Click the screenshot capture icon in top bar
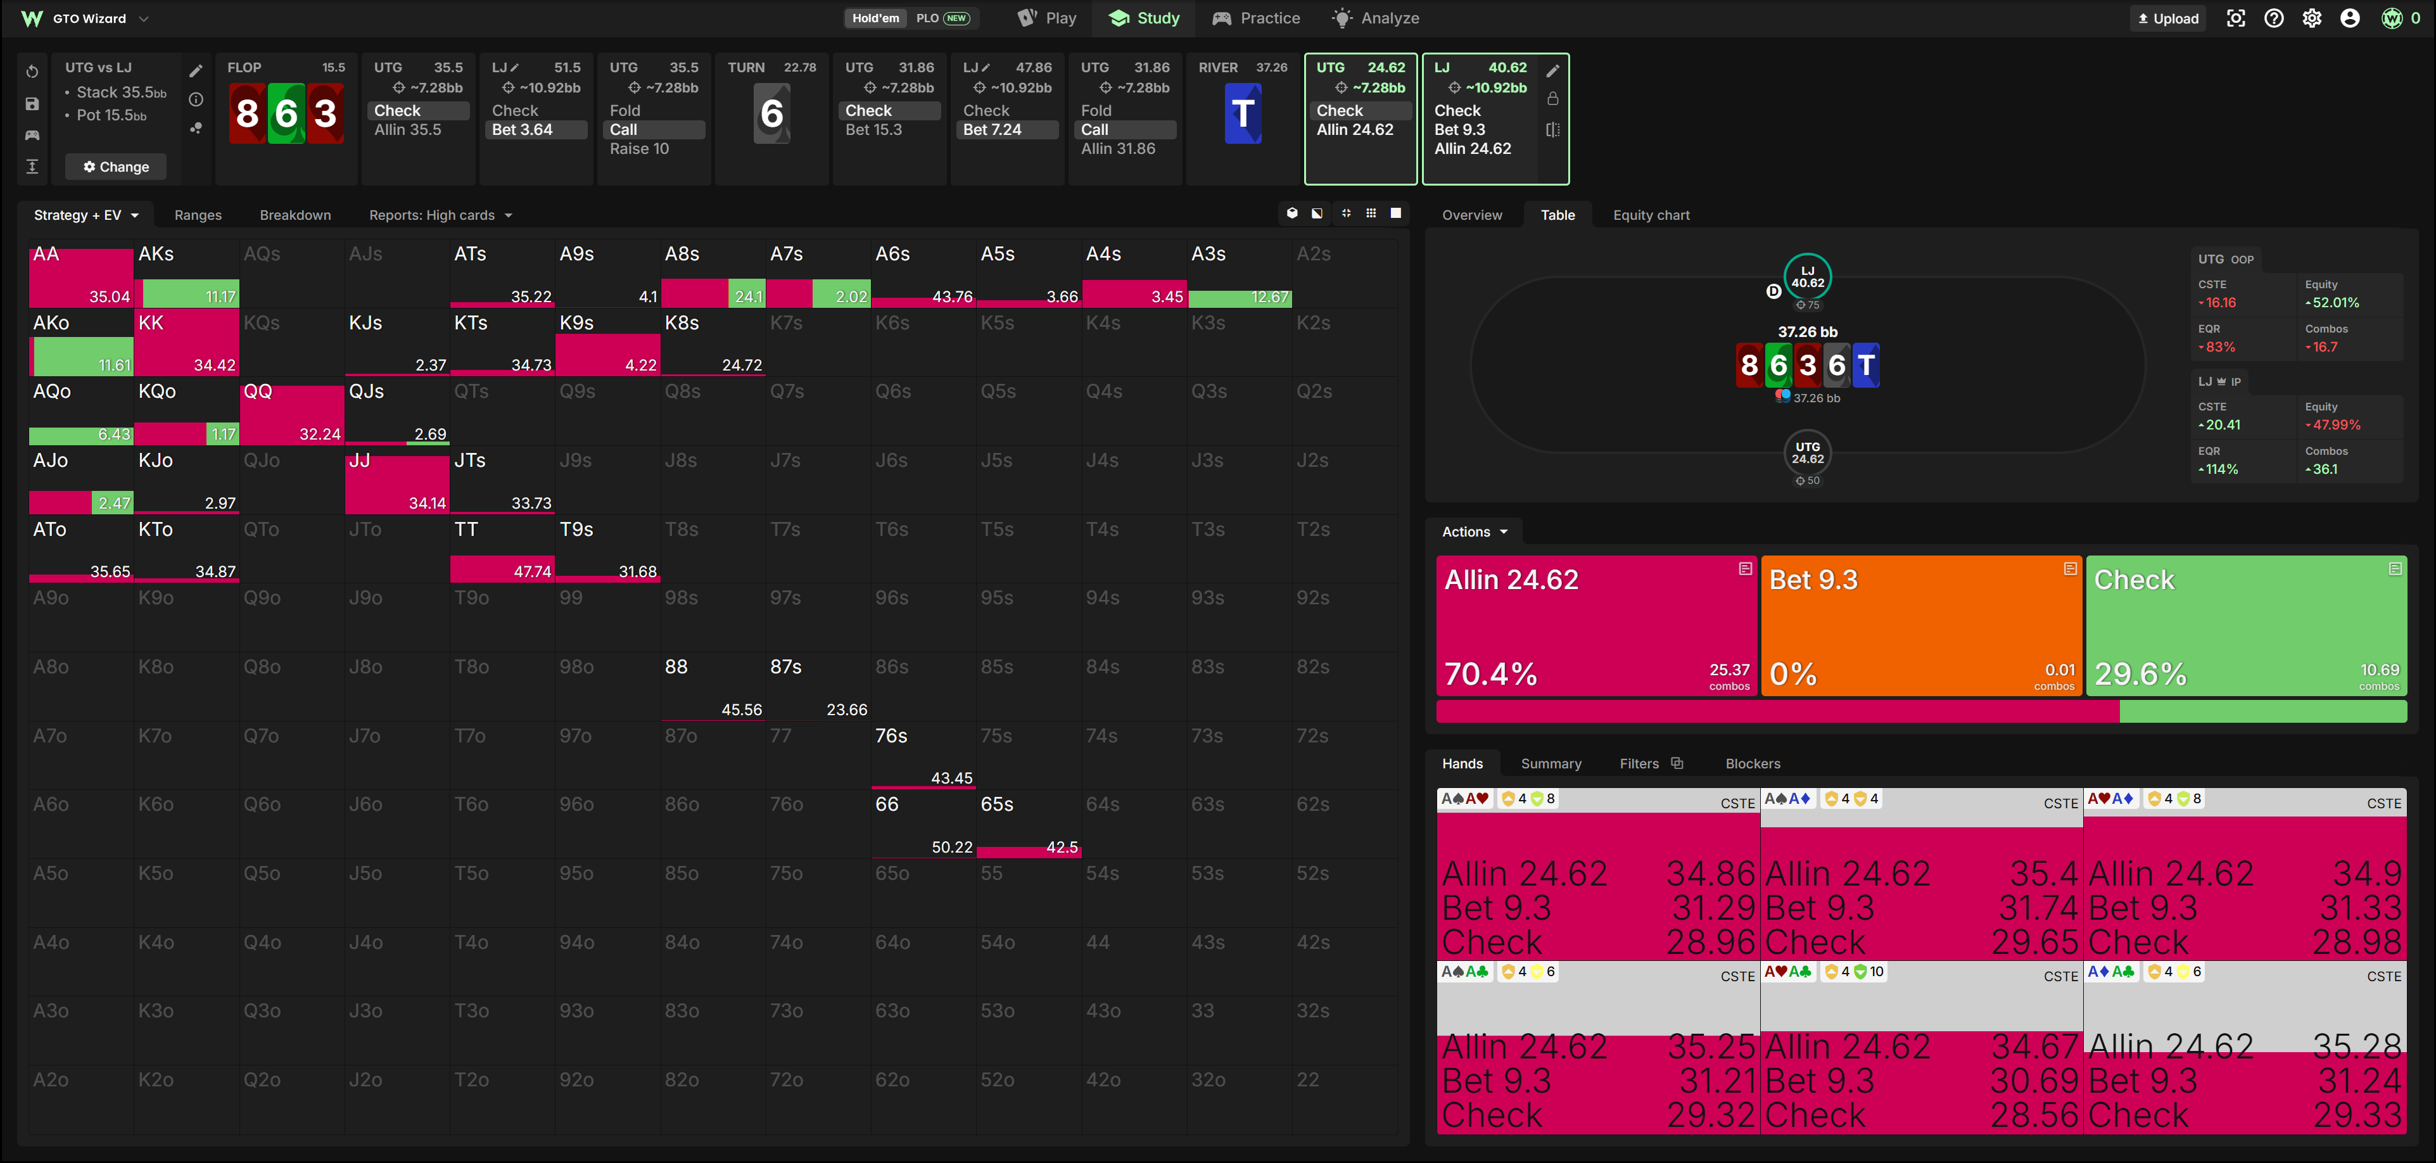2436x1163 pixels. pos(2235,18)
